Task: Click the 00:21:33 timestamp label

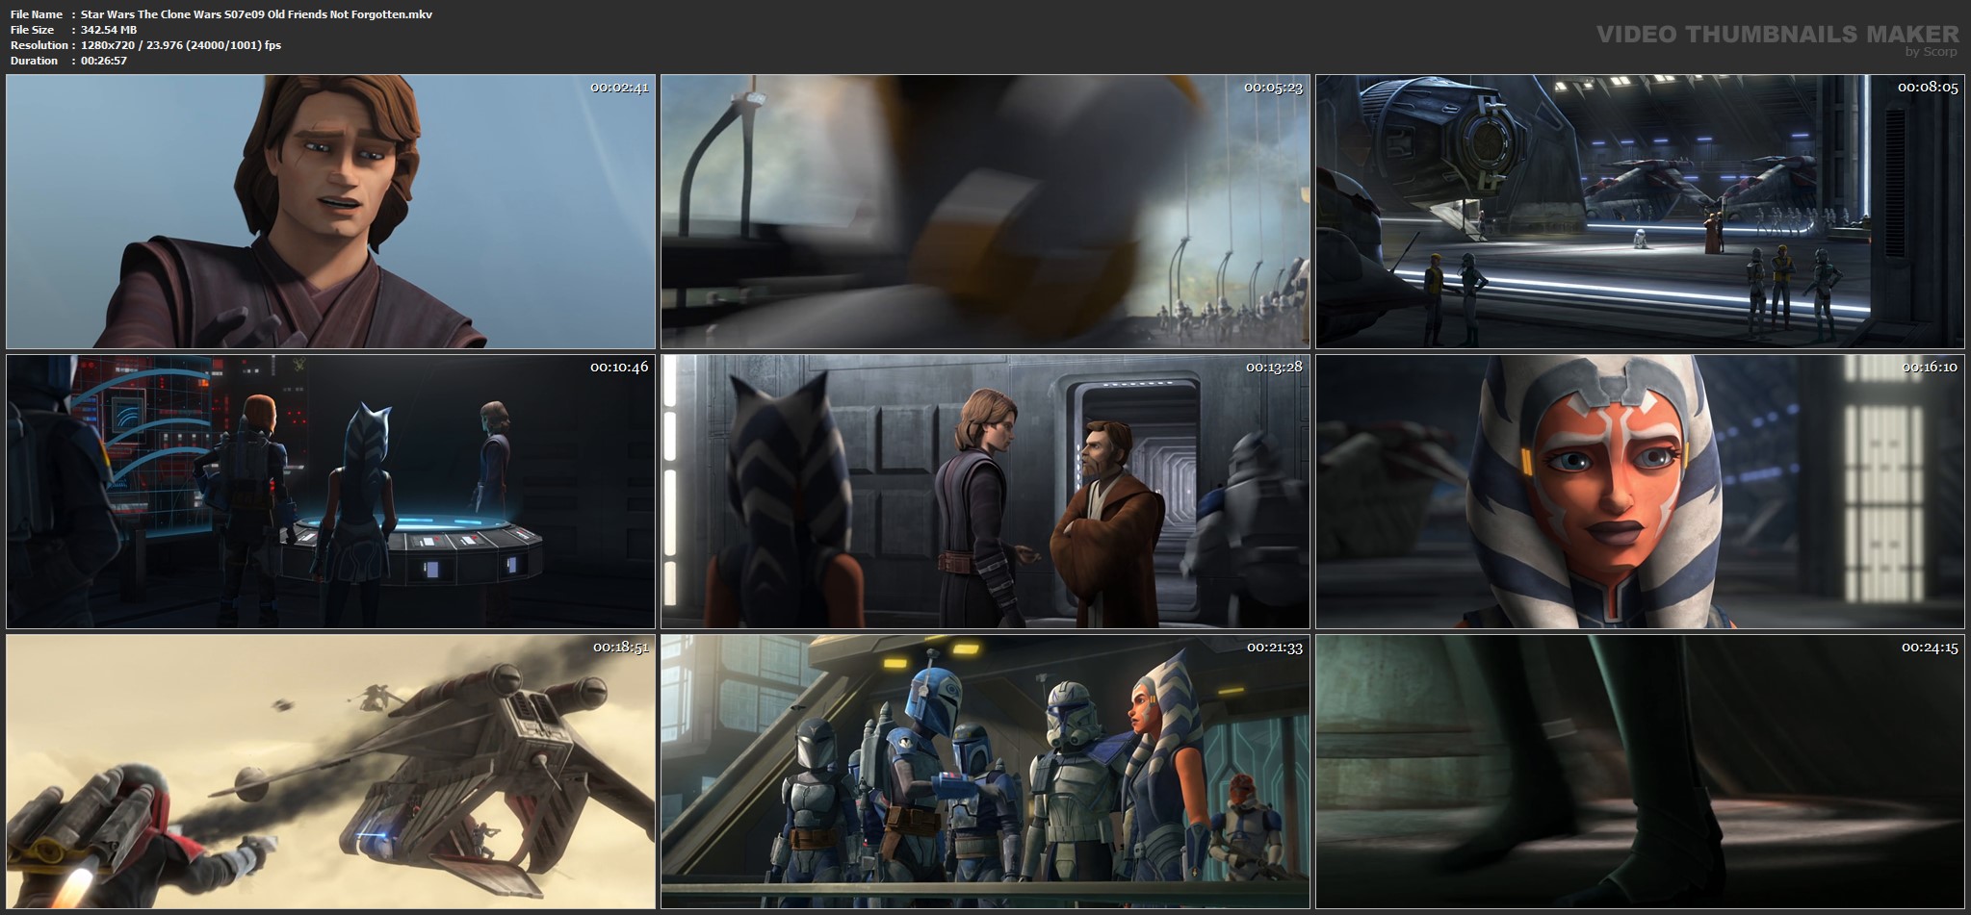Action: pyautogui.click(x=1274, y=648)
